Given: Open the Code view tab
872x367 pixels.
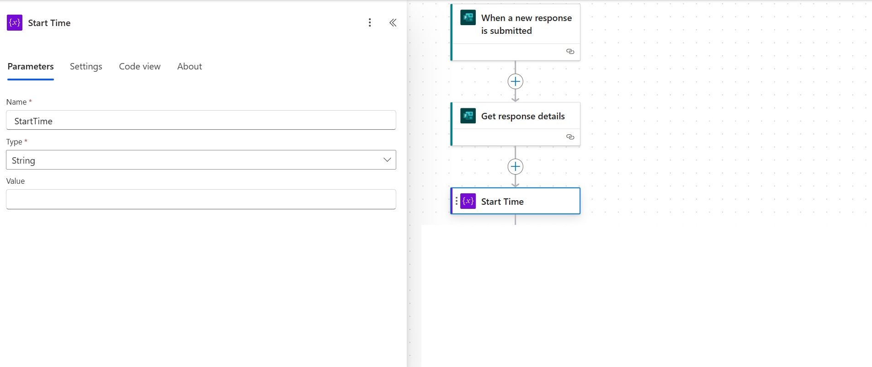Looking at the screenshot, I should [140, 66].
